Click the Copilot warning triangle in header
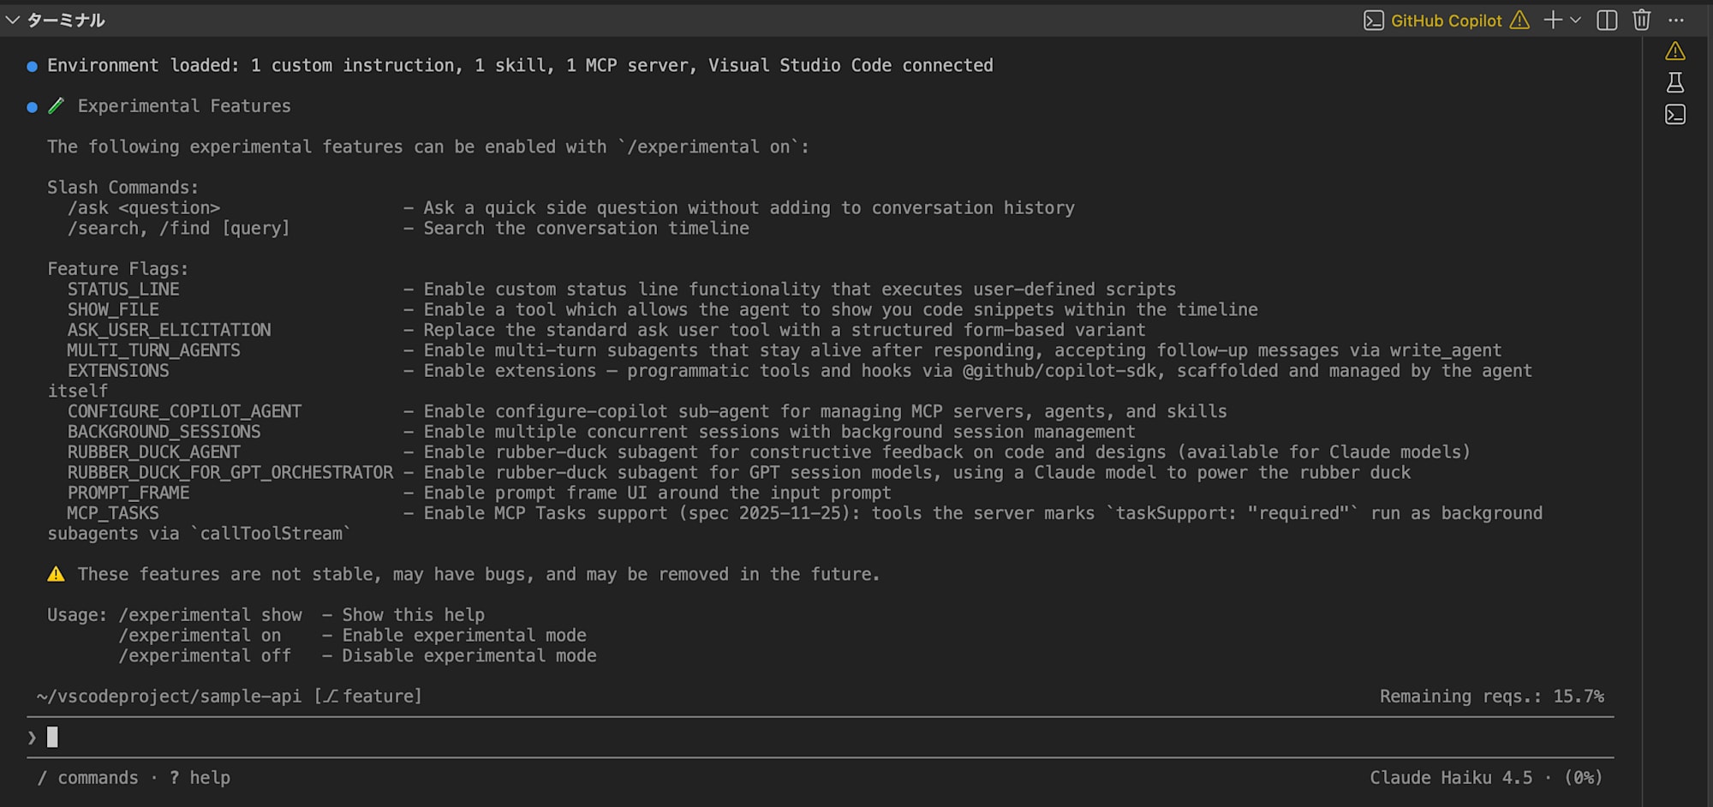 [1519, 20]
